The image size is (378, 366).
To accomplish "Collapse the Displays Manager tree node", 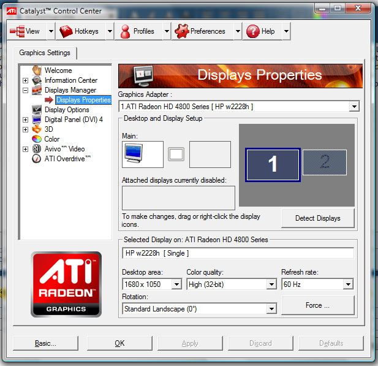I will (25, 90).
